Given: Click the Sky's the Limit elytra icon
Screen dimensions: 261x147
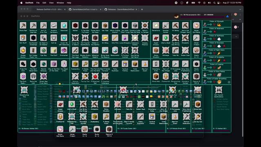Looking at the screenshot, I should (x=33, y=76).
